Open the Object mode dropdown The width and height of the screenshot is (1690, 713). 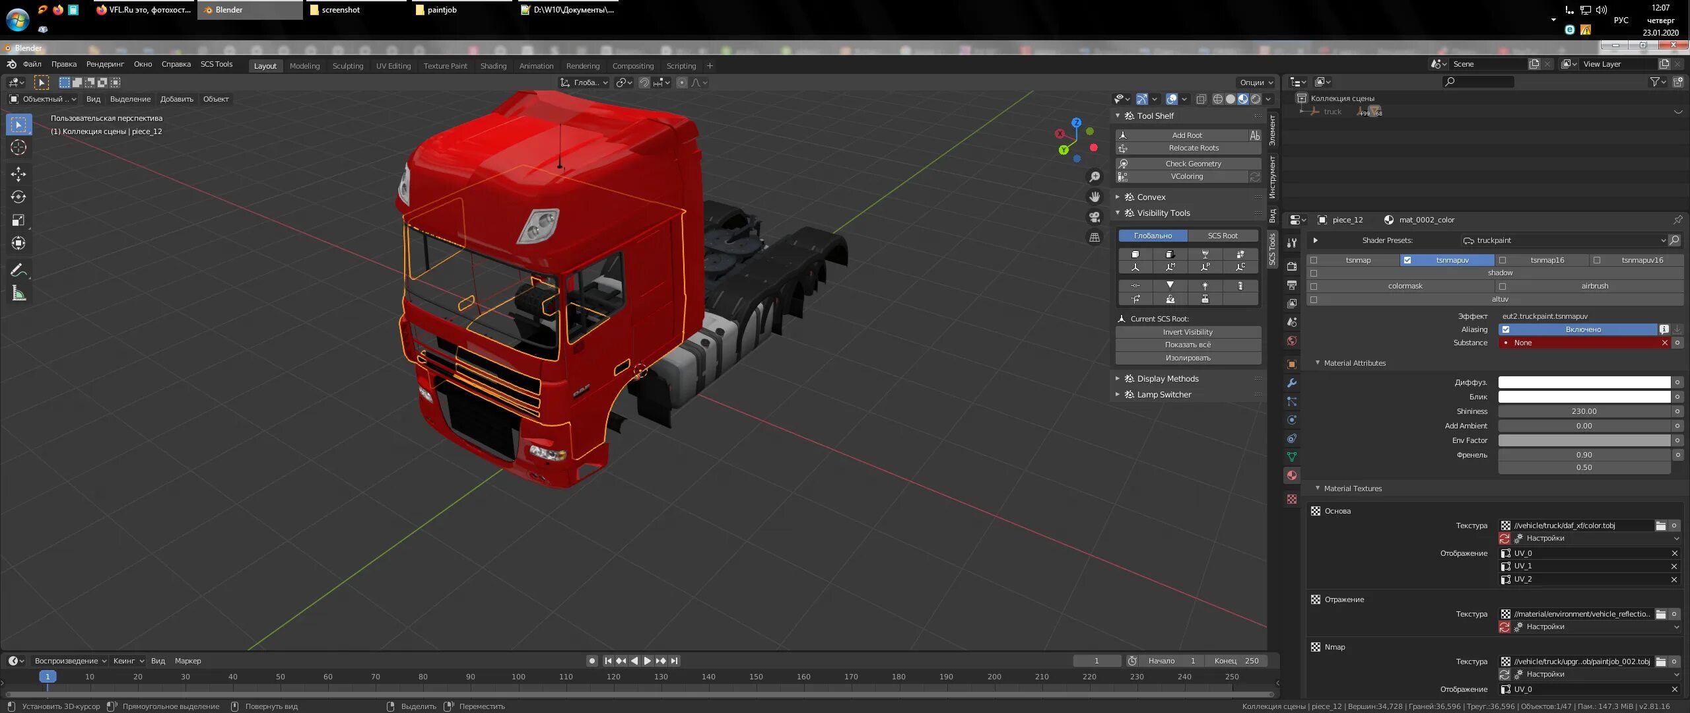click(43, 99)
